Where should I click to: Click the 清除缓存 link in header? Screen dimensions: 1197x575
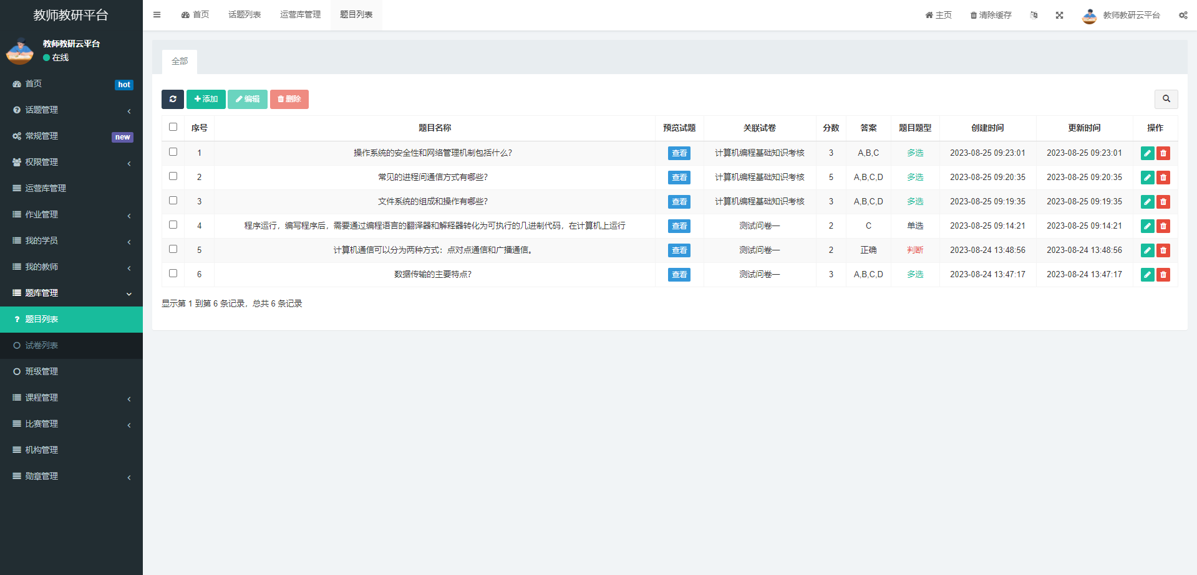pyautogui.click(x=991, y=15)
